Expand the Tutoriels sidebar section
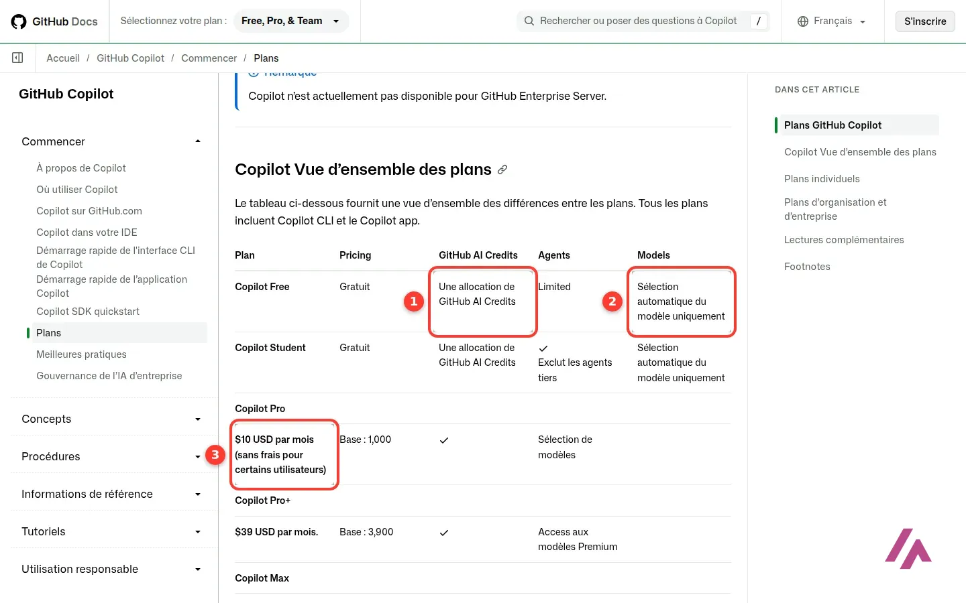Image resolution: width=966 pixels, height=603 pixels. click(111, 531)
